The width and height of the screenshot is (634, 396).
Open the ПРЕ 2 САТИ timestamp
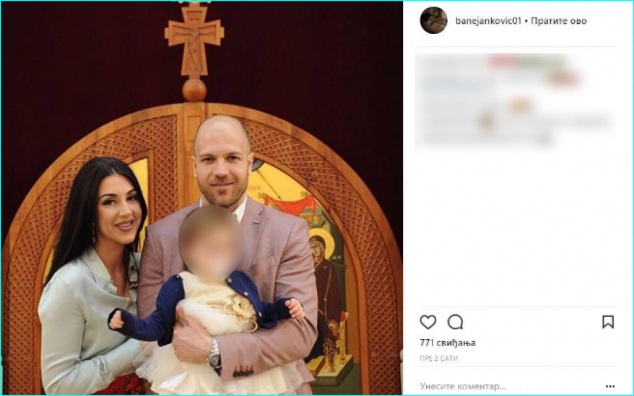439,359
